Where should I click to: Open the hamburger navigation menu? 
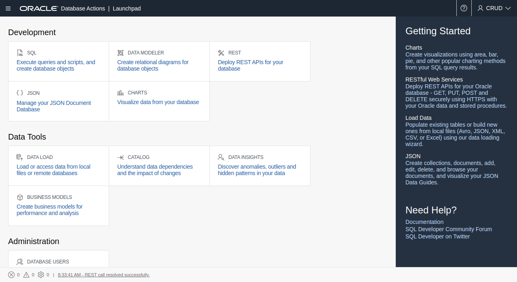coord(8,8)
